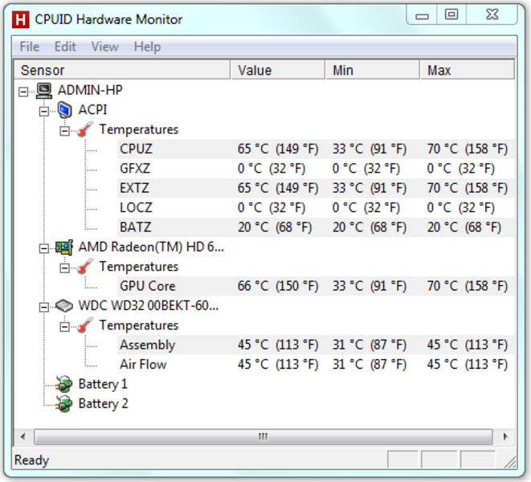Click the scroll right arrow
Viewport: 531px width, 482px height.
[505, 436]
